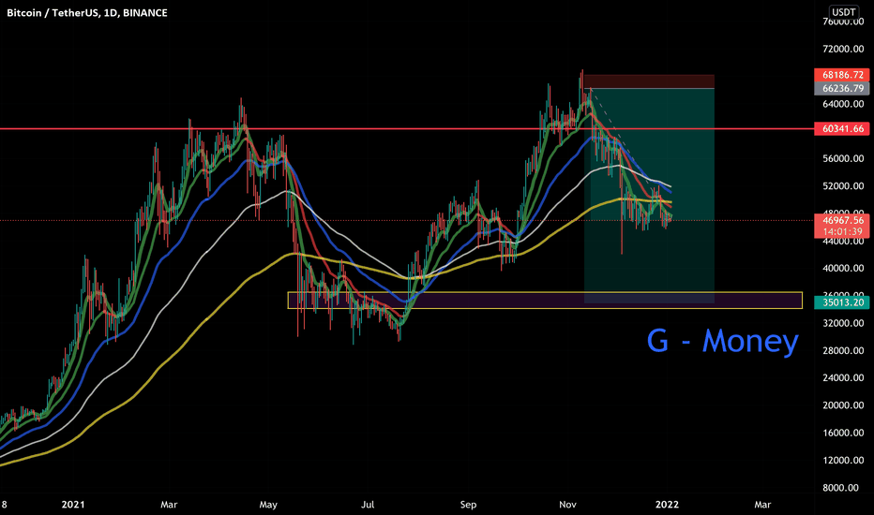Select the red horizontal resistance line

[407, 128]
